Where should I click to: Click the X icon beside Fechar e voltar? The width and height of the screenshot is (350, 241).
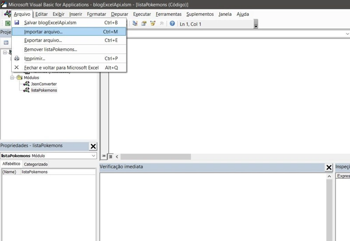tap(17, 67)
